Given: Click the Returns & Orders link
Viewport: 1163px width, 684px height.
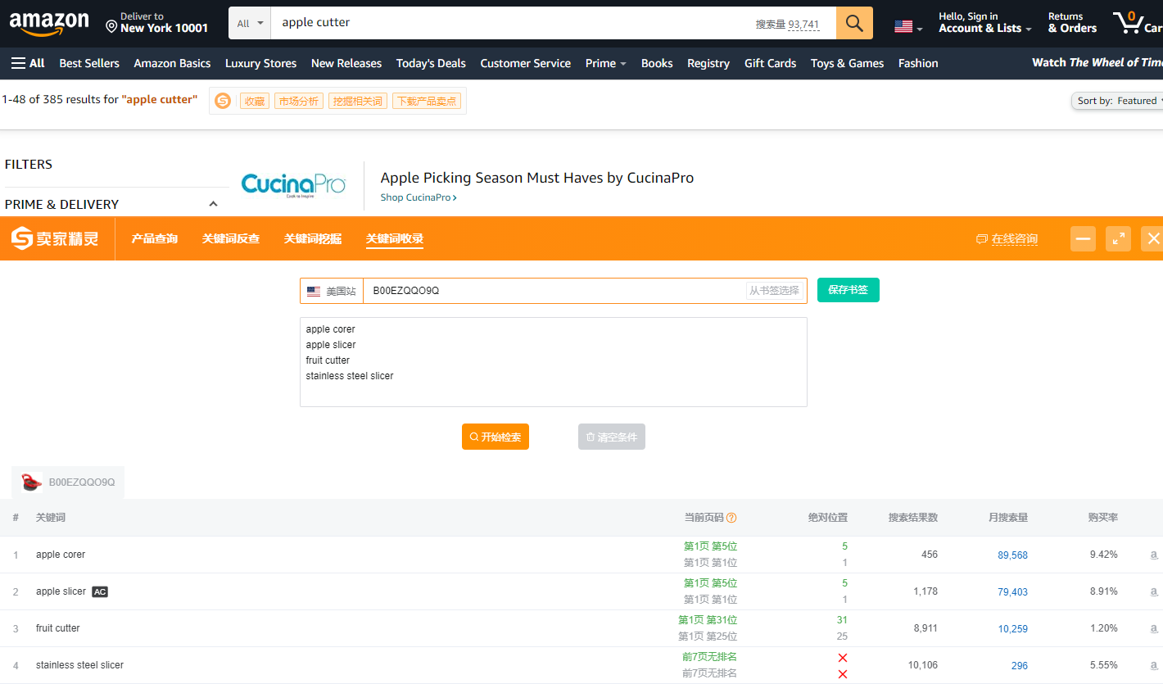Looking at the screenshot, I should (x=1072, y=23).
